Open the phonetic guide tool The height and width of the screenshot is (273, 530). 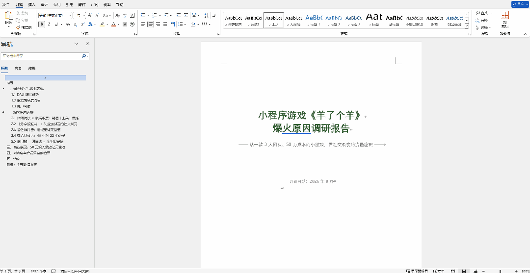[125, 15]
